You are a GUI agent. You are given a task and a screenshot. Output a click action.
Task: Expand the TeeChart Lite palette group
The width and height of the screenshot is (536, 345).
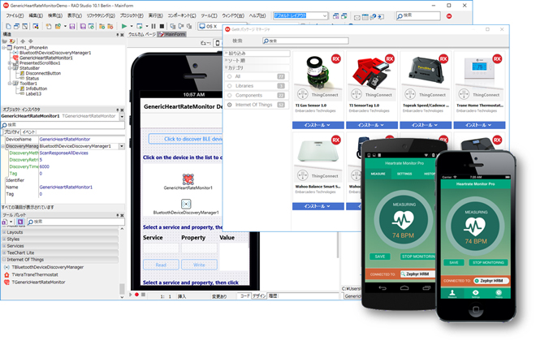click(x=4, y=252)
